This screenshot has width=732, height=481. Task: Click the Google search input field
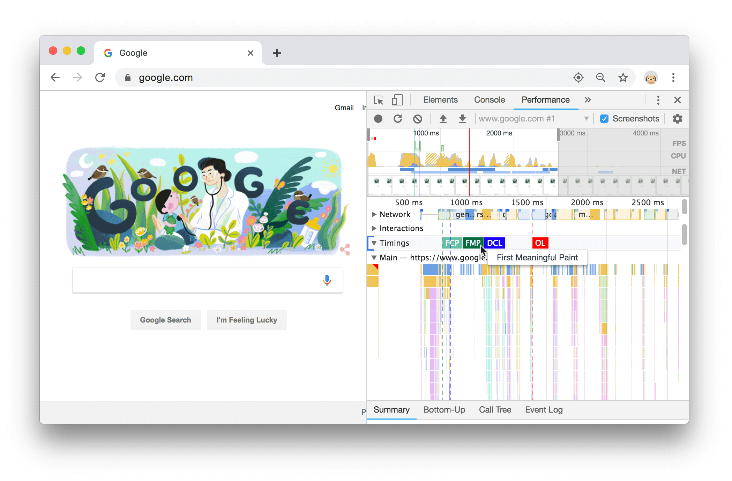pyautogui.click(x=206, y=280)
